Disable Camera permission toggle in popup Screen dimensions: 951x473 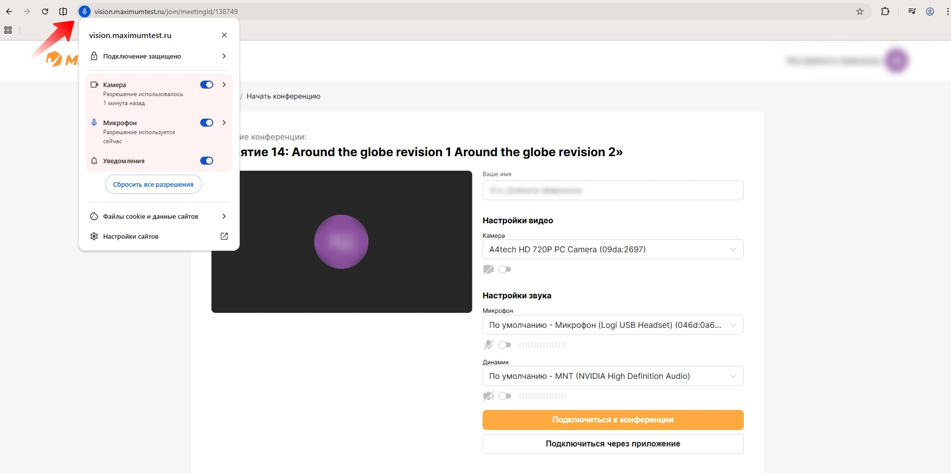[x=207, y=85]
